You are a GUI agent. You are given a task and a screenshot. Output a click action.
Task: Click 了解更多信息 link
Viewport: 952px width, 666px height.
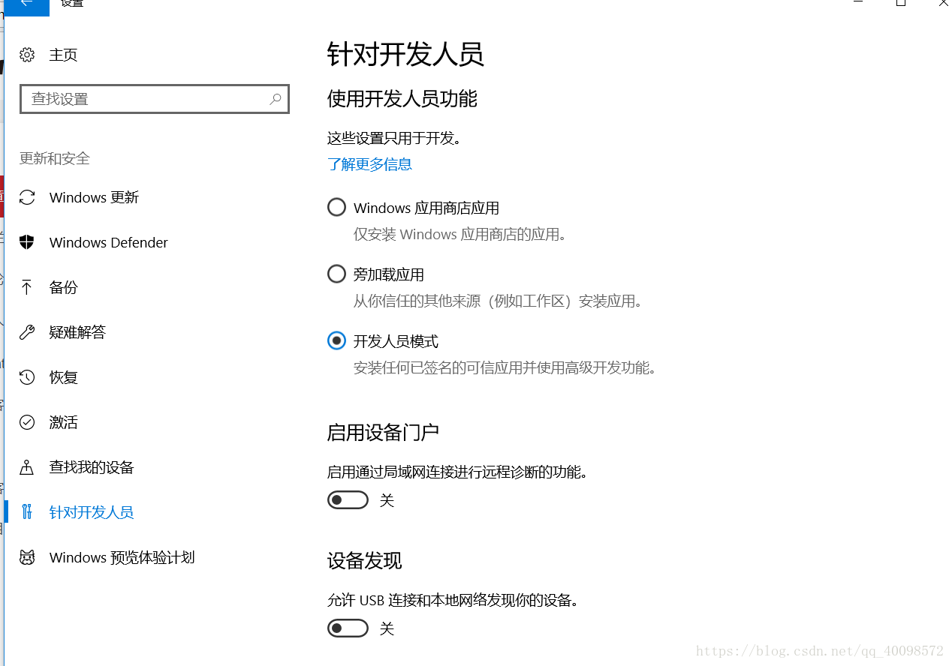[369, 164]
